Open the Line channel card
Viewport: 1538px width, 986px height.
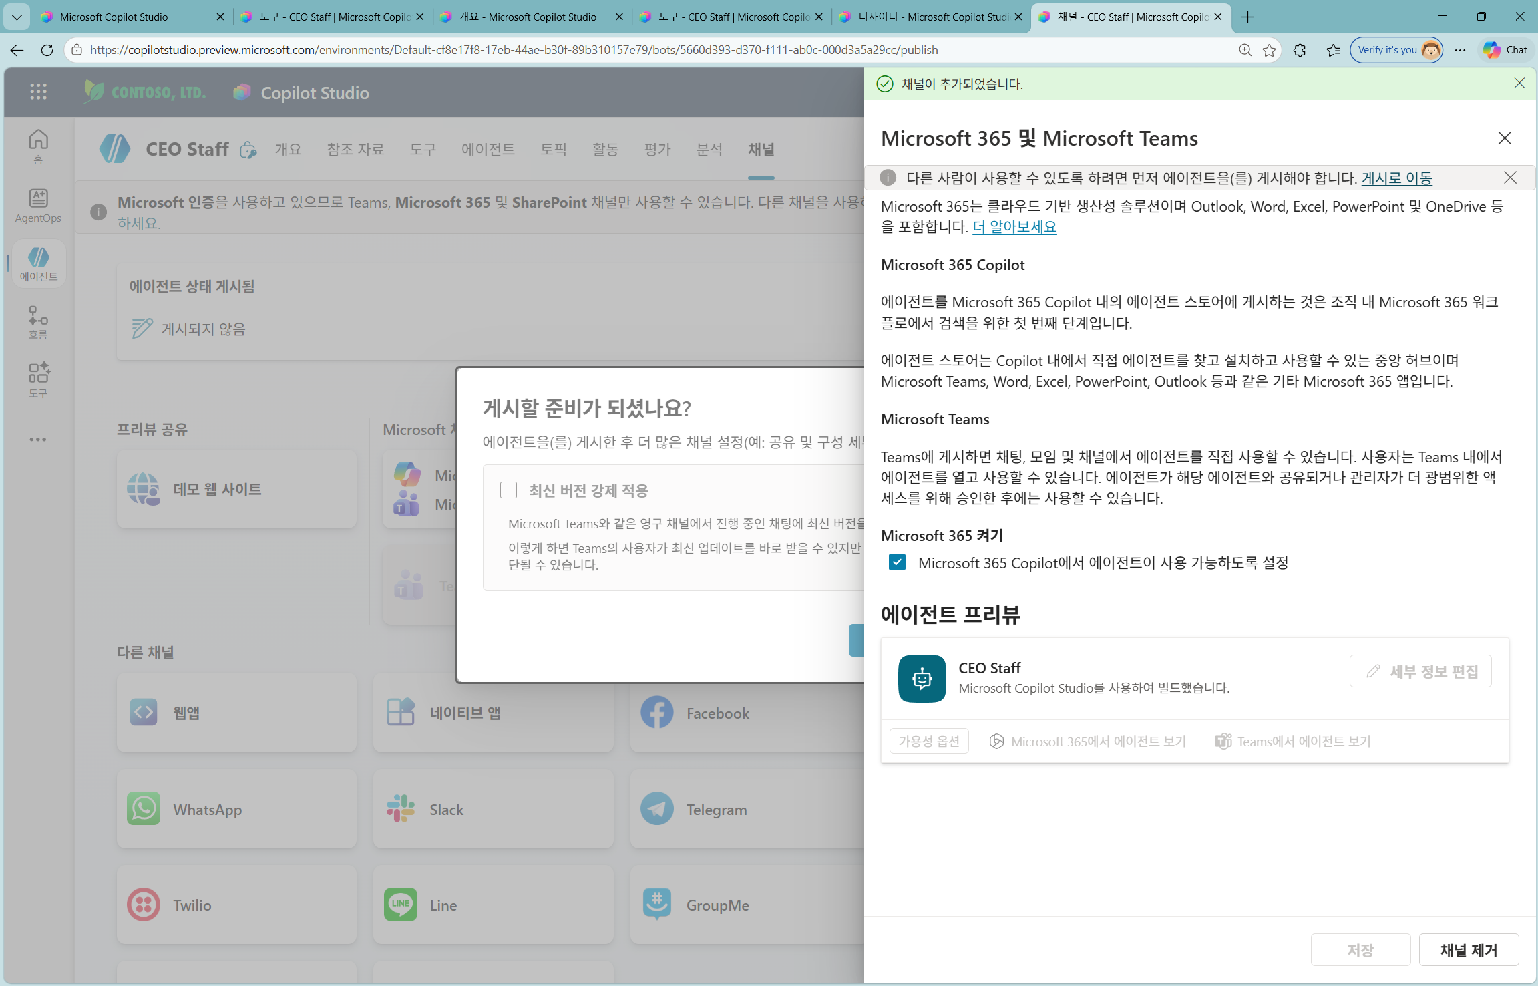(x=493, y=905)
